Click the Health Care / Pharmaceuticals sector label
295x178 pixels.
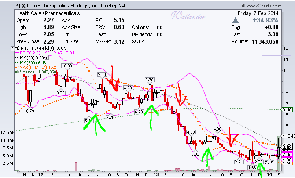point(48,13)
